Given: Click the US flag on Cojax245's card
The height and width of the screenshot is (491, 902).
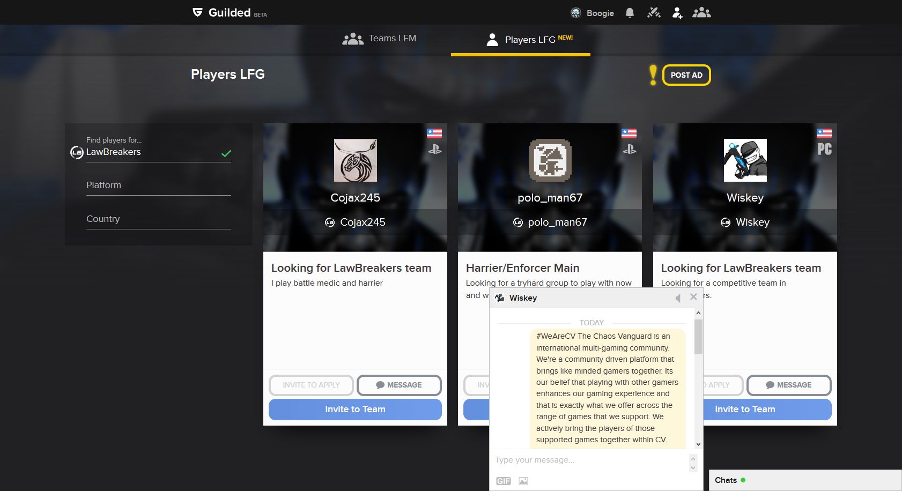Looking at the screenshot, I should 434,133.
